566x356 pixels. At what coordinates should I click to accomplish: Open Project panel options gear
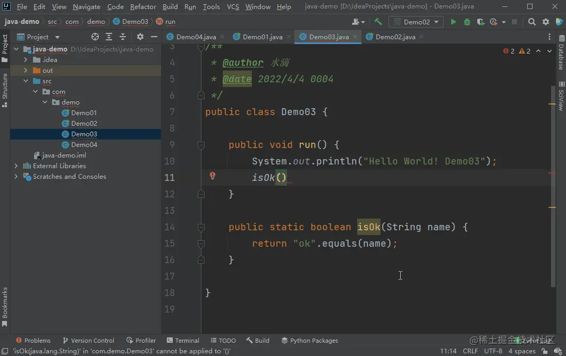[x=140, y=37]
